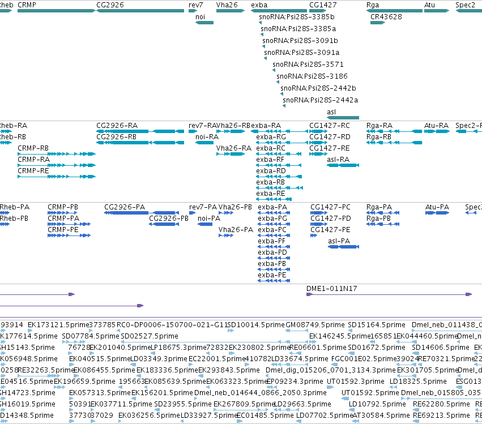The width and height of the screenshot is (482, 424).
Task: Click protein exba-PE label
Action: [x=272, y=275]
